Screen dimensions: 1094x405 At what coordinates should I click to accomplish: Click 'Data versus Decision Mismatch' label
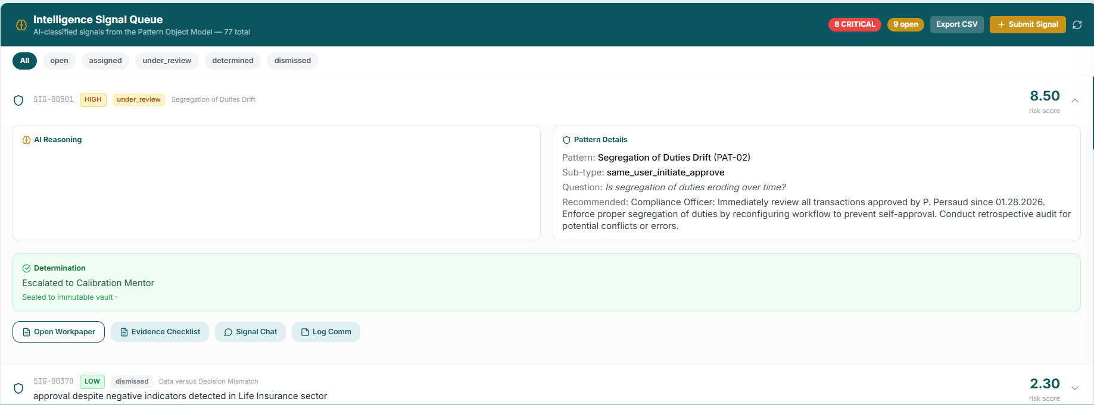tap(208, 381)
